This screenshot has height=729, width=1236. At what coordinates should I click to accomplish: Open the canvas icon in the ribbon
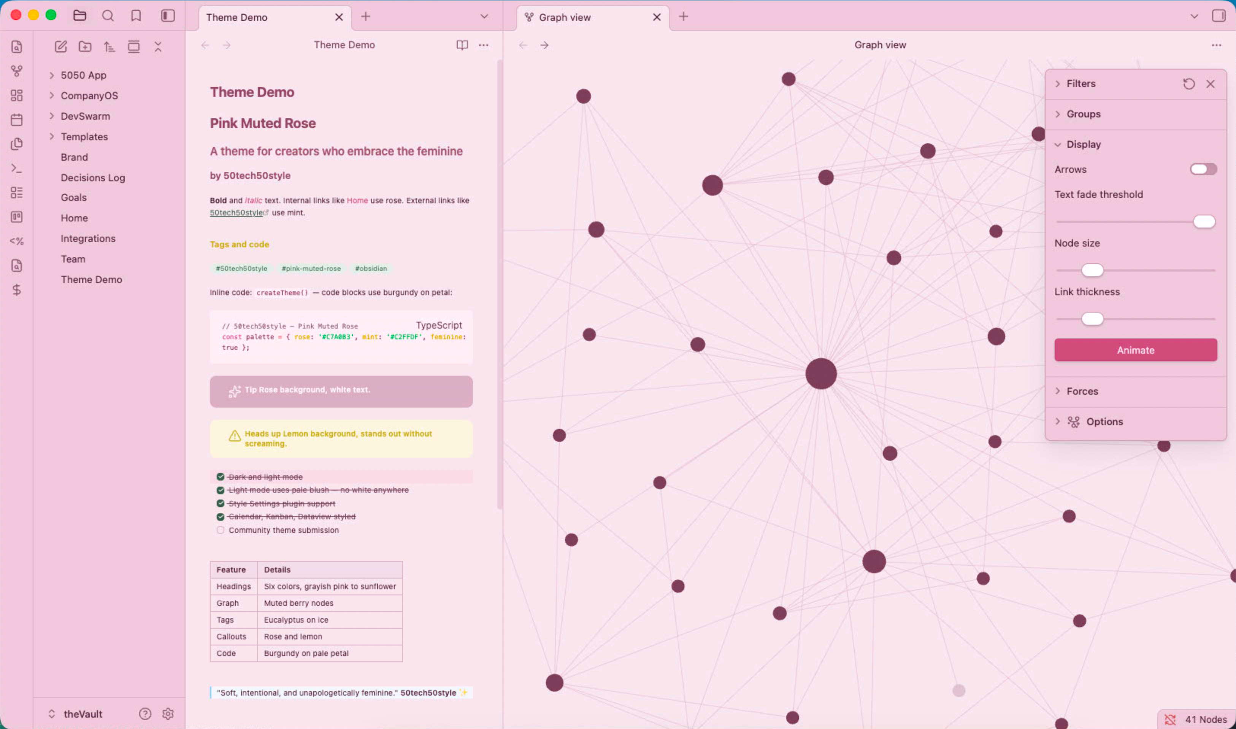click(17, 95)
